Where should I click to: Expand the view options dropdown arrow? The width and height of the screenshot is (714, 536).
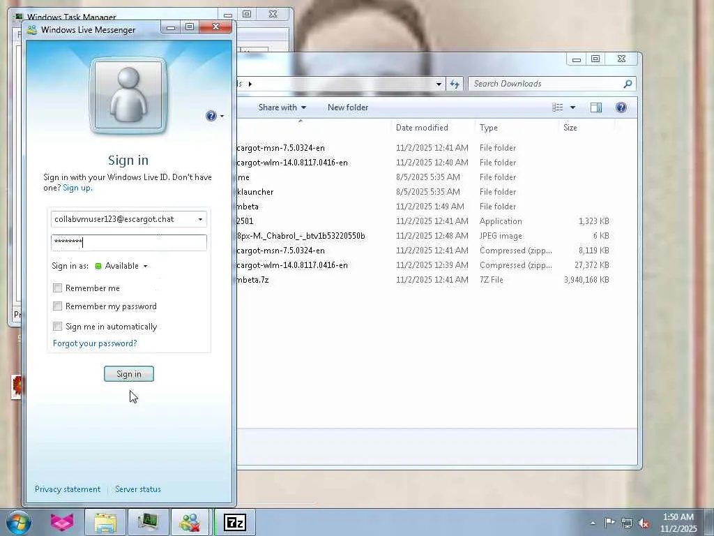point(573,107)
